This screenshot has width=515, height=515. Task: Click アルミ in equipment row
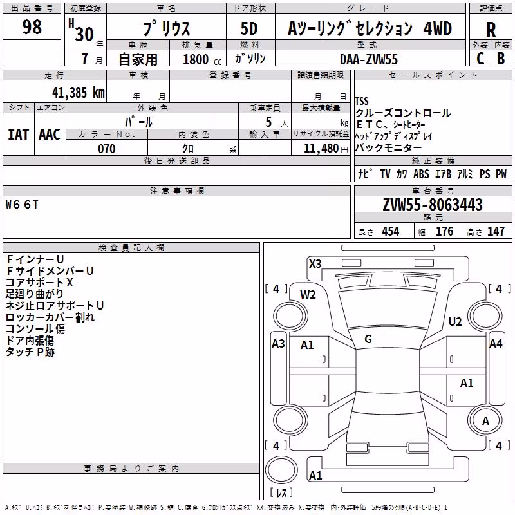[x=465, y=174]
